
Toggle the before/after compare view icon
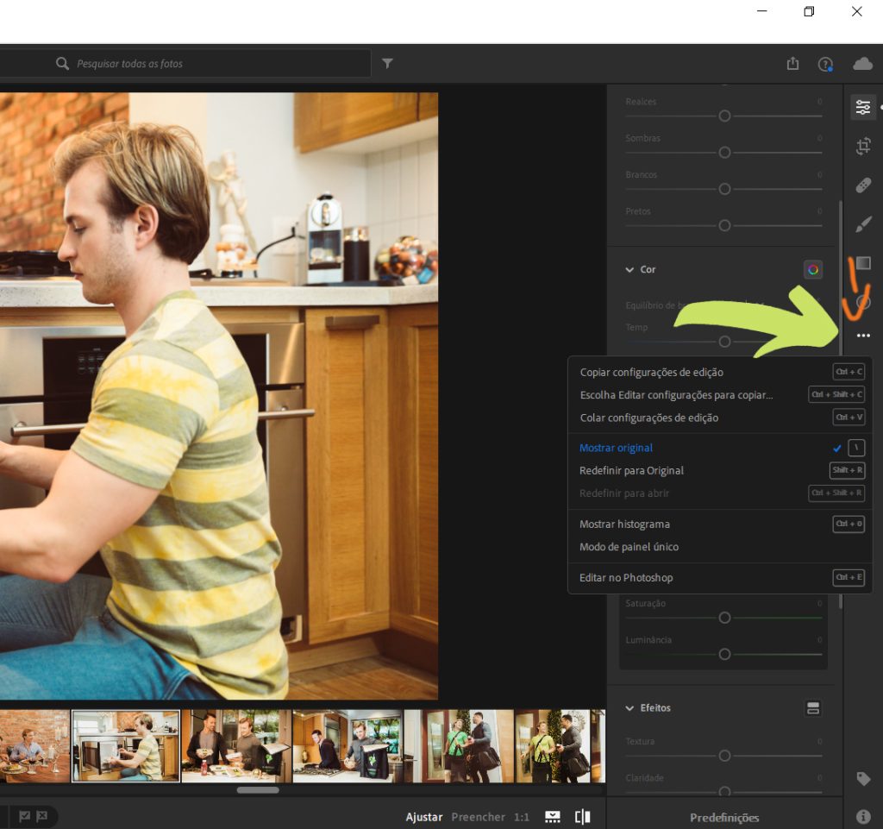pos(583,817)
